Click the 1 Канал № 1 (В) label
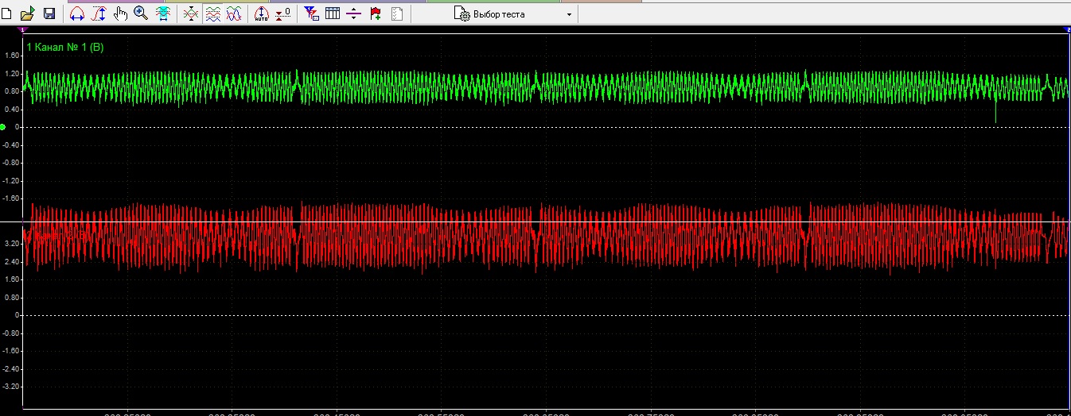This screenshot has width=1071, height=416. (x=65, y=48)
